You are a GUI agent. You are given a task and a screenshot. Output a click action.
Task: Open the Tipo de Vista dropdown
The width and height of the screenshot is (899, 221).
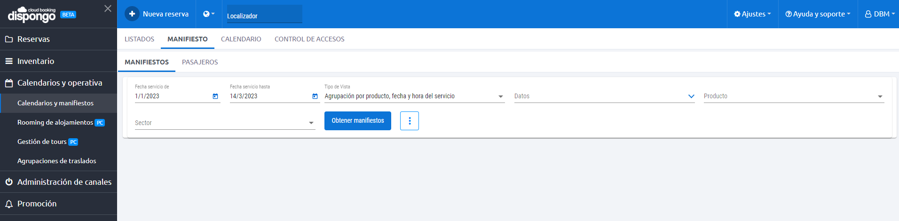414,96
